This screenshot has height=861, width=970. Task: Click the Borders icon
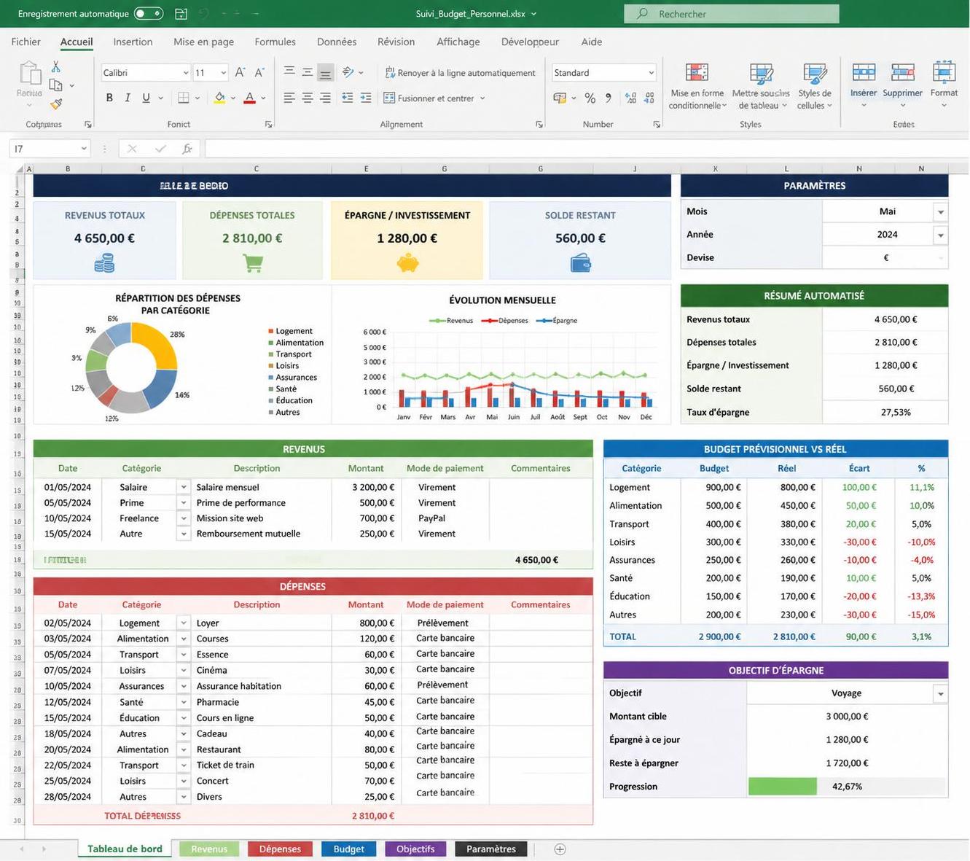click(x=184, y=98)
